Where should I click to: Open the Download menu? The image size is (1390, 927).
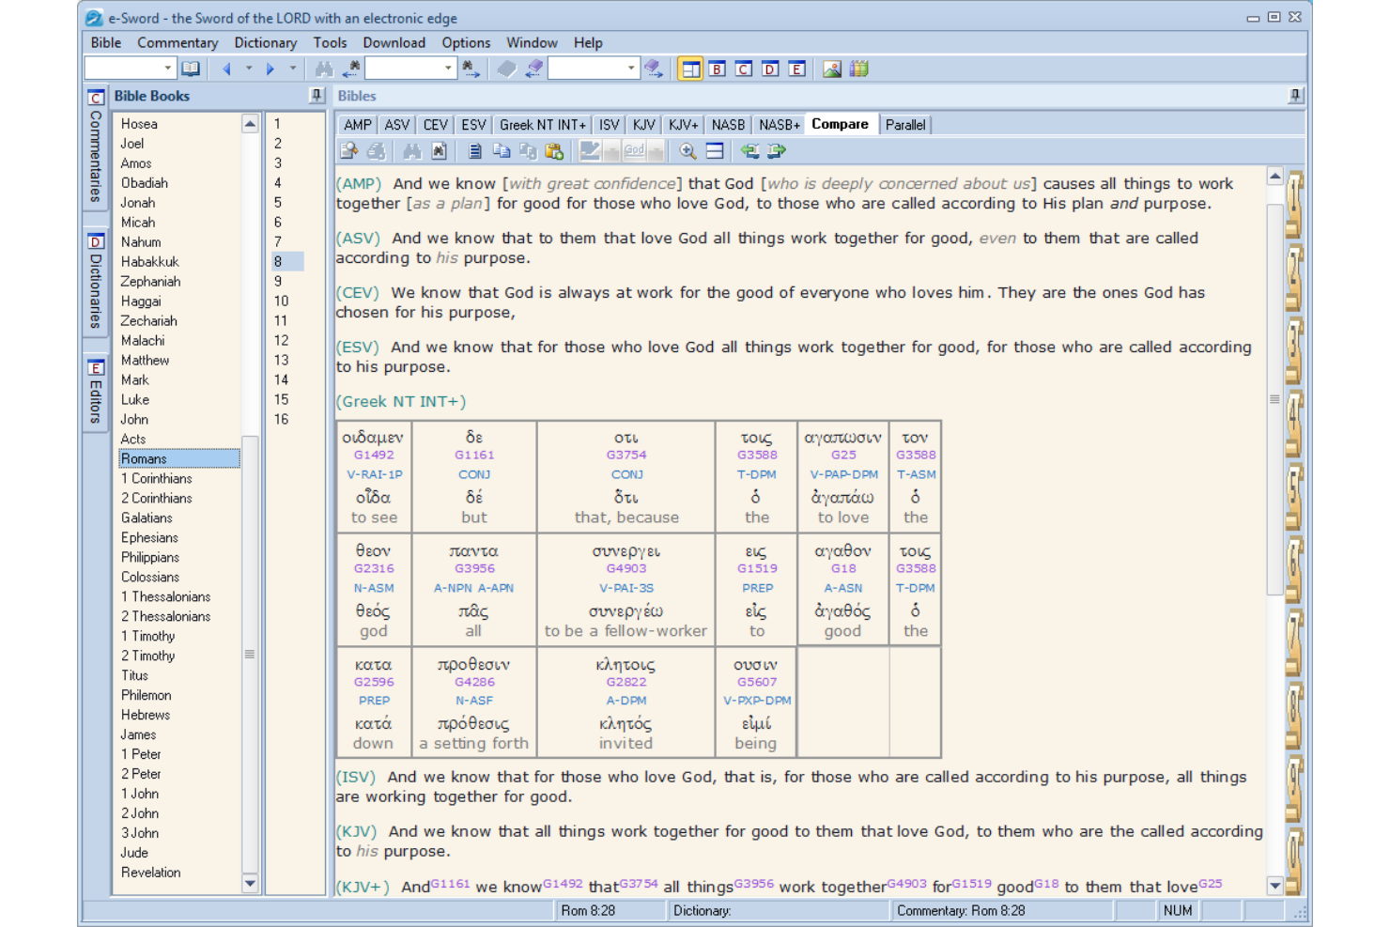click(394, 42)
